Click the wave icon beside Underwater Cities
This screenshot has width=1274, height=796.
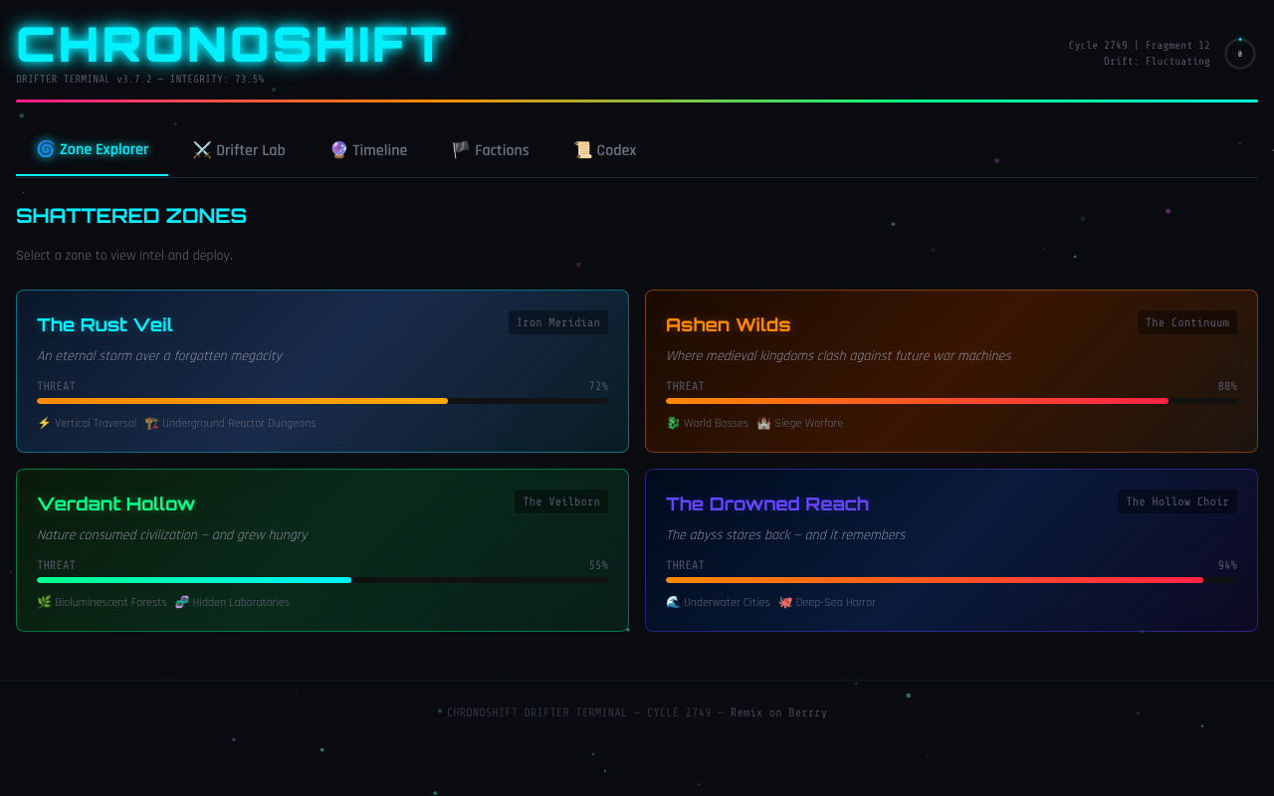pyautogui.click(x=673, y=602)
